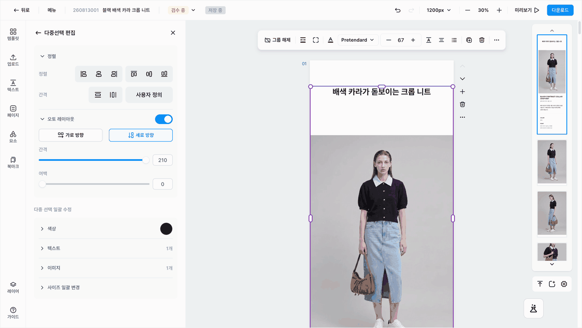The width and height of the screenshot is (582, 328).
Task: Open the 요소 elements panel
Action: tap(13, 137)
